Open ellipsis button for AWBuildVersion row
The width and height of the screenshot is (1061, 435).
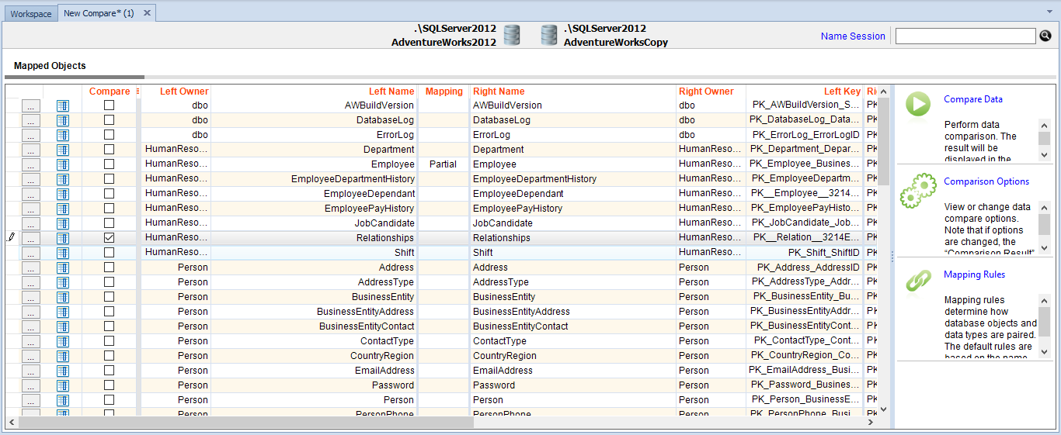click(30, 105)
